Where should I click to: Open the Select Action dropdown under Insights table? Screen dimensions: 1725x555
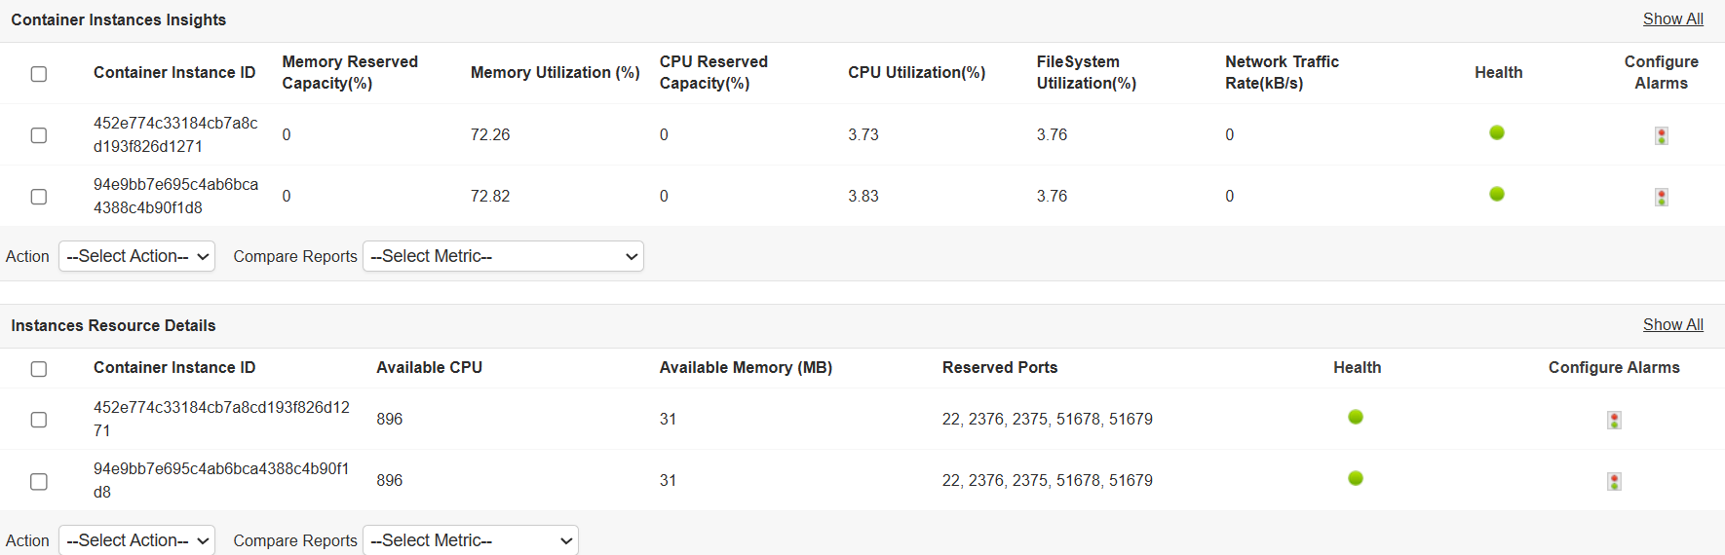click(136, 256)
